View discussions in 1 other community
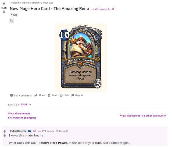The width and height of the screenshot is (172, 147). point(143,115)
